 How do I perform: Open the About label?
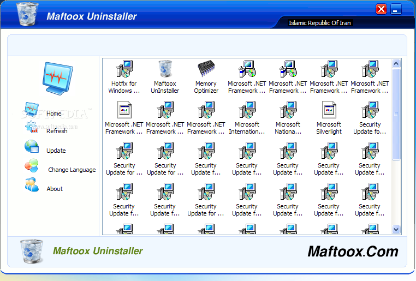pos(55,189)
